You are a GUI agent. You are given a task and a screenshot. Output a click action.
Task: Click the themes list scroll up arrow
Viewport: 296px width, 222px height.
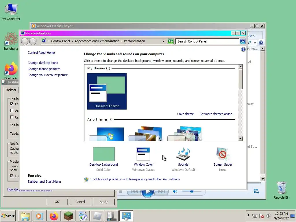pos(240,67)
